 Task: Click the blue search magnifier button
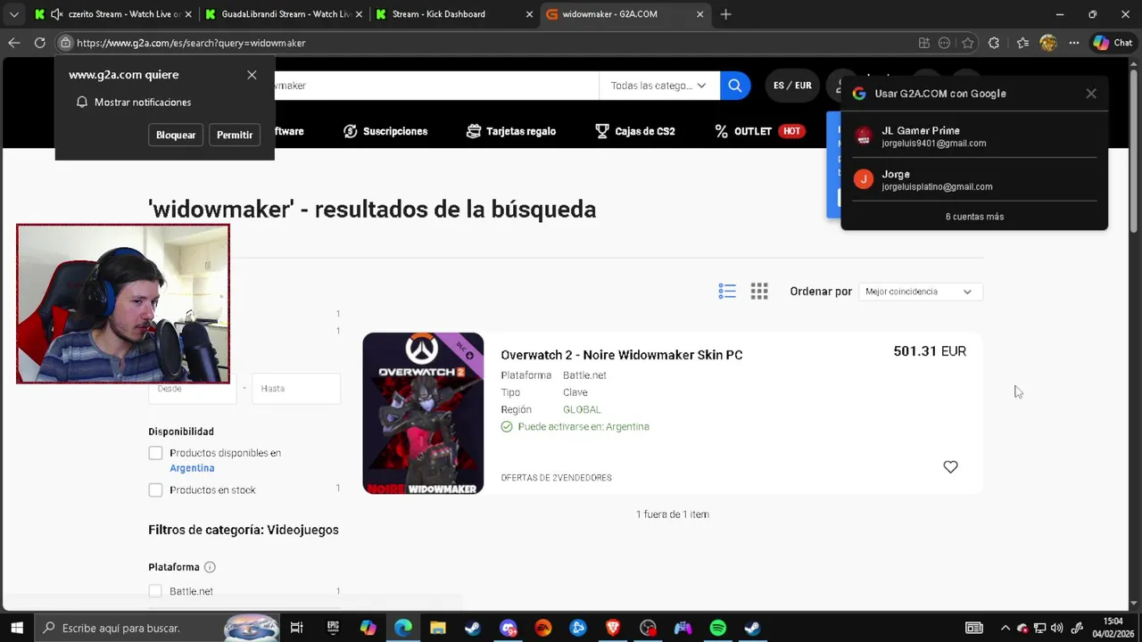pos(734,86)
